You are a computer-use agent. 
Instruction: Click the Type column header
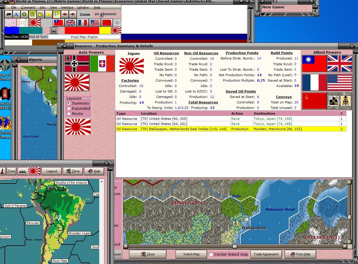click(x=128, y=113)
